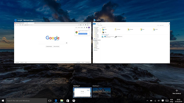This screenshot has height=103, width=184.
Task: Select the This PC window thumbnail
Action: (x=131, y=43)
